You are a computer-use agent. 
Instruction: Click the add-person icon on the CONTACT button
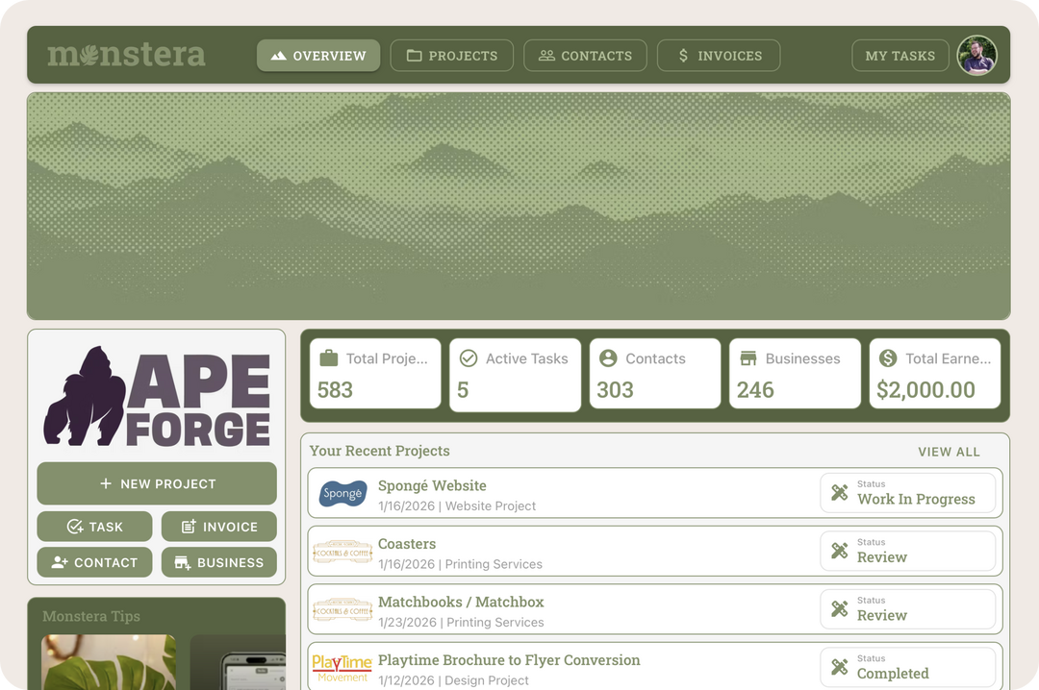(x=61, y=562)
